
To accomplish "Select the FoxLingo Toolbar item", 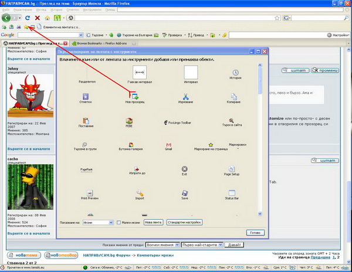I will (178, 123).
